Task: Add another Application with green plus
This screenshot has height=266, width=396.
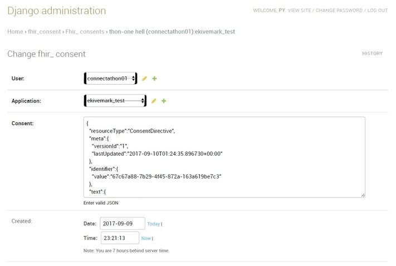Action: [x=164, y=101]
